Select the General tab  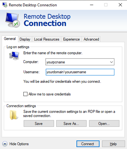point(10,39)
